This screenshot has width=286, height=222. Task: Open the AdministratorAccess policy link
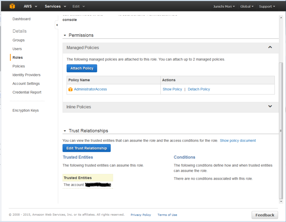[90, 89]
